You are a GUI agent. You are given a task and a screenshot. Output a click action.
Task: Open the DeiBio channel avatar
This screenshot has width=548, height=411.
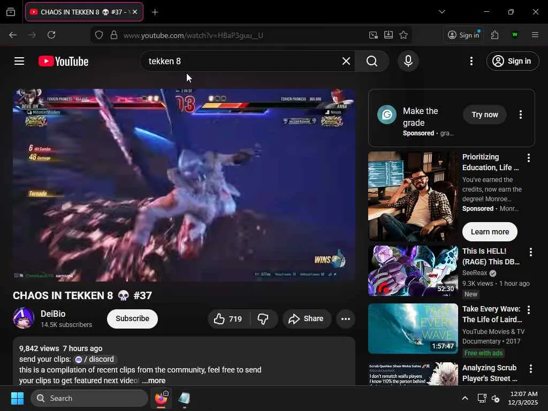point(24,318)
